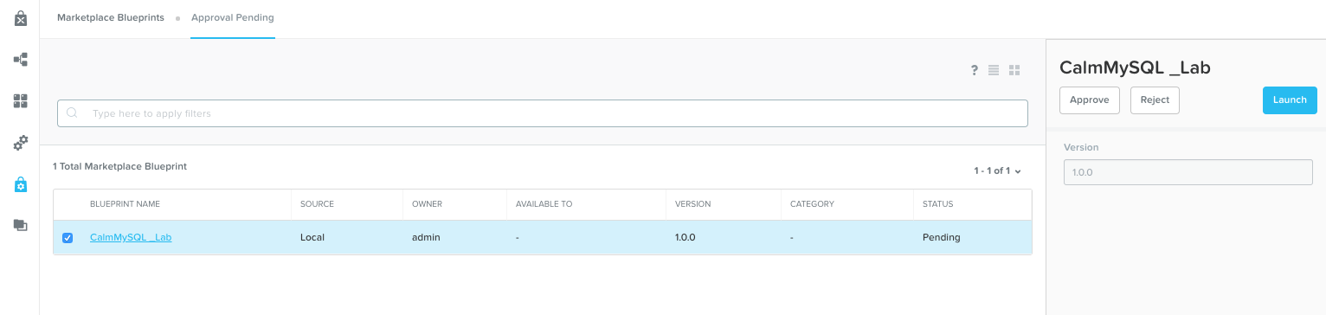Select the 1.0.0 version table cell
The width and height of the screenshot is (1326, 315).
click(x=686, y=237)
